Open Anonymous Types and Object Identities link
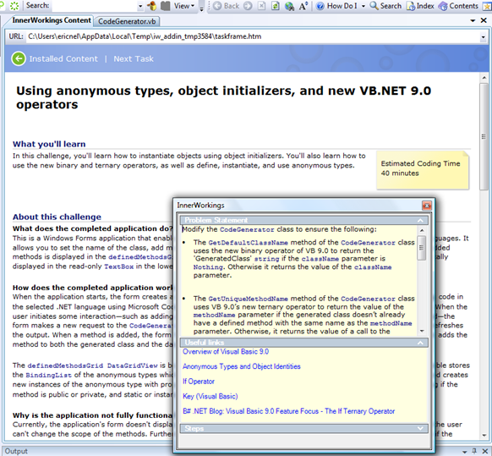This screenshot has width=492, height=456. [241, 366]
